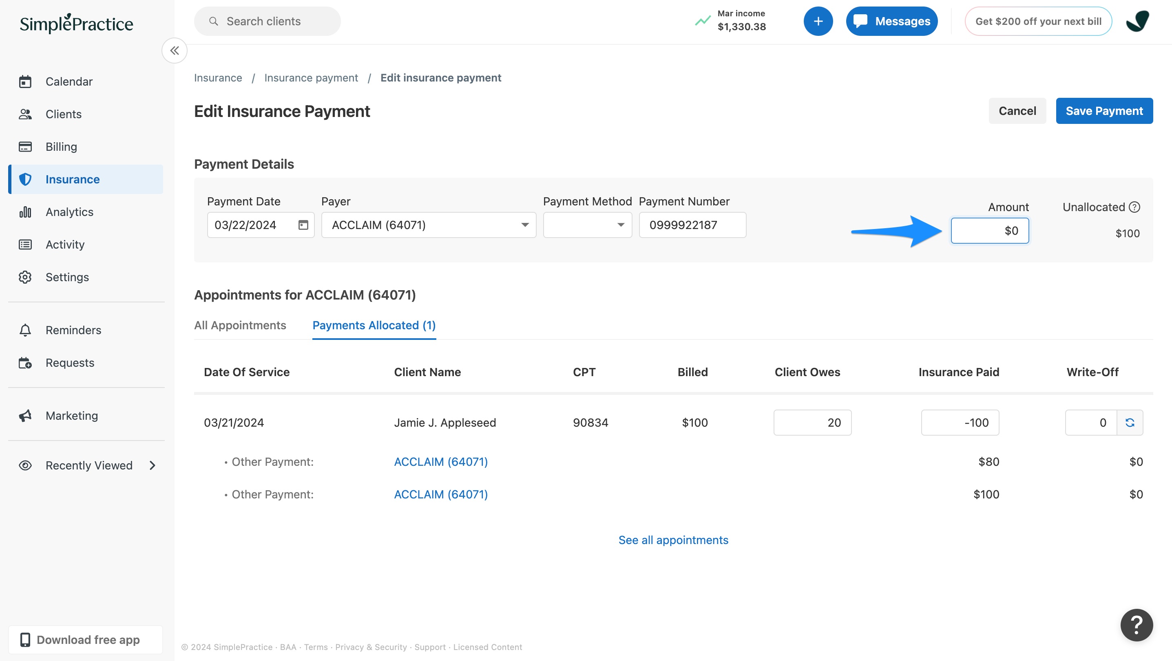
Task: Click the Write-Off refresh icon
Action: click(1130, 422)
